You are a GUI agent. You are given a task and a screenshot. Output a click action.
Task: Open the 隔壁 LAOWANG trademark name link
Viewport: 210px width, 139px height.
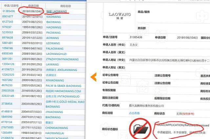56,12
